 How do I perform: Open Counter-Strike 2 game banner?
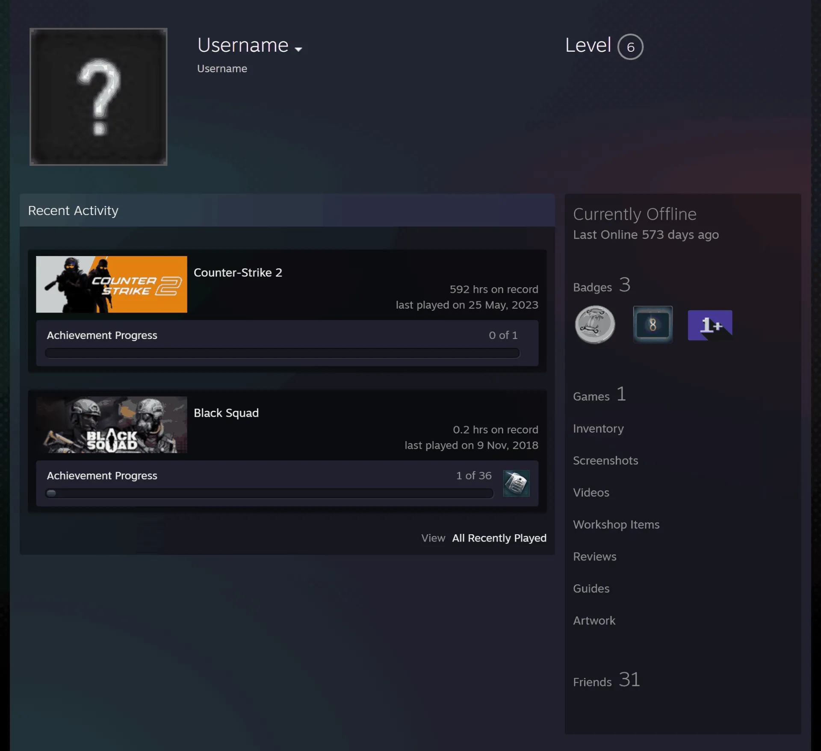112,284
